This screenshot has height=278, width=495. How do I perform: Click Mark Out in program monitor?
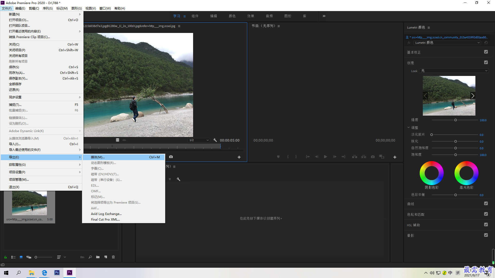pyautogui.click(x=296, y=157)
